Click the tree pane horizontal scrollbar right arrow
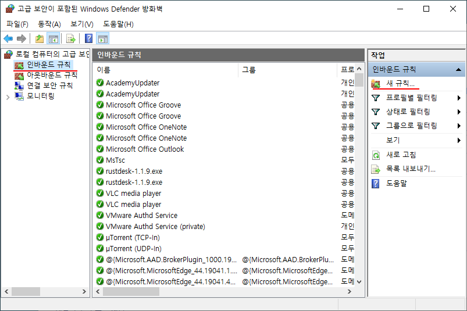 click(84, 292)
